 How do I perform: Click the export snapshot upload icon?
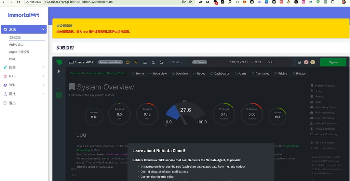pos(153,62)
